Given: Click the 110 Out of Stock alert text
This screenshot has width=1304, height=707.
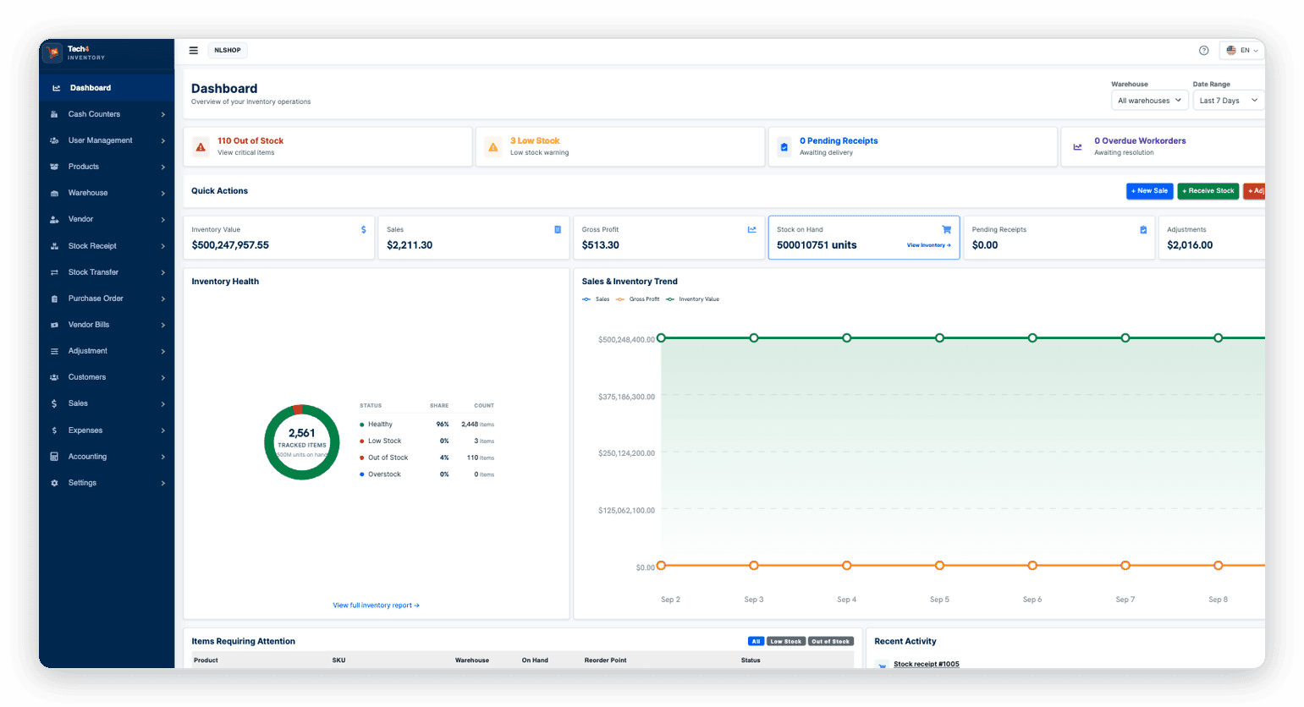Looking at the screenshot, I should point(250,141).
